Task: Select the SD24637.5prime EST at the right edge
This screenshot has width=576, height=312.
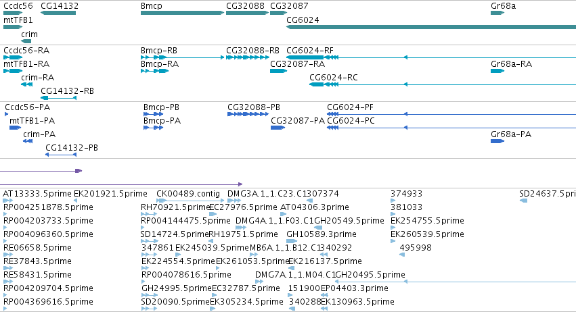Action: (x=523, y=201)
